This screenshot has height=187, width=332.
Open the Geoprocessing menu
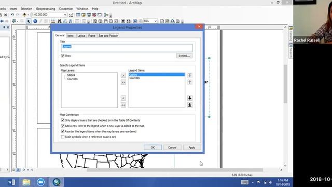click(x=46, y=9)
